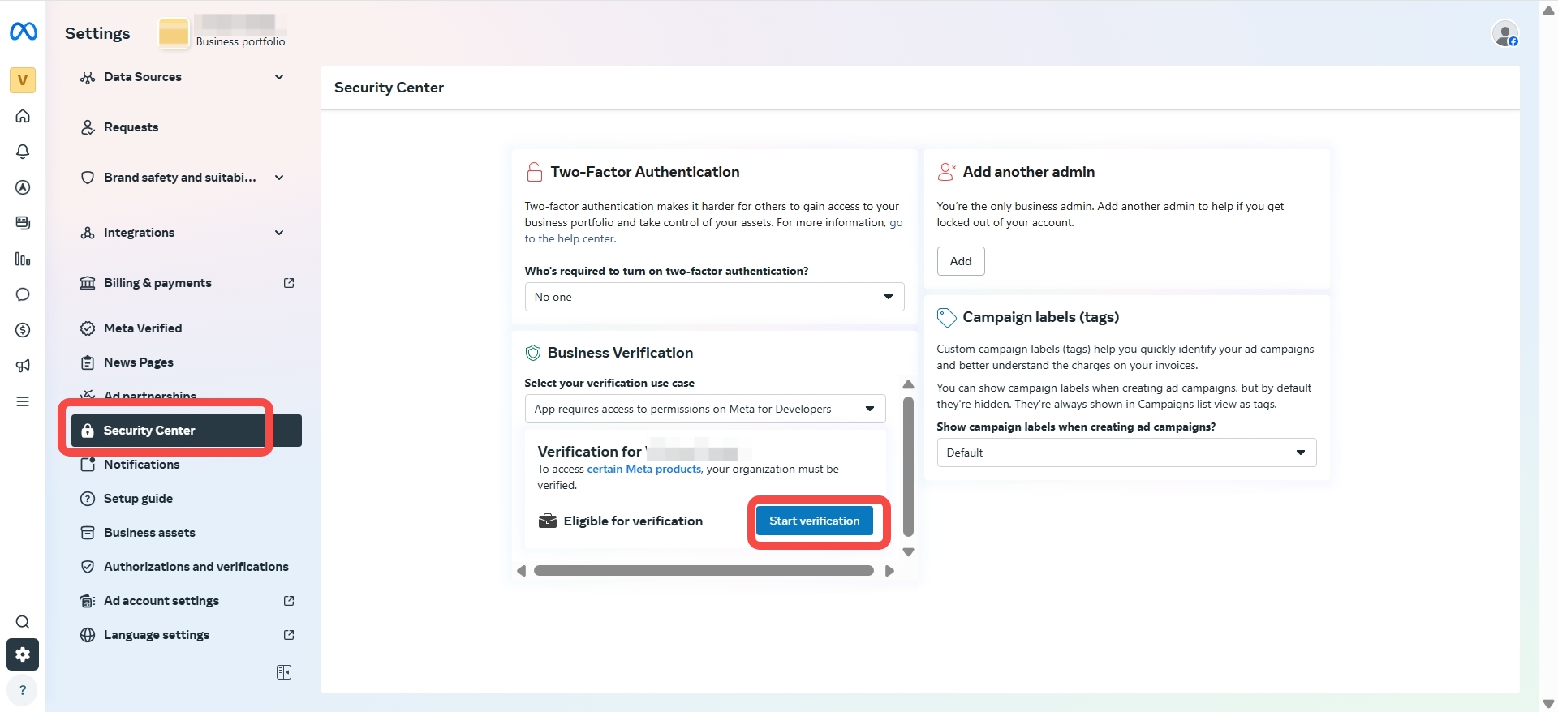Click the horizontal scrollbar under Business Verification
The image size is (1558, 712).
704,571
